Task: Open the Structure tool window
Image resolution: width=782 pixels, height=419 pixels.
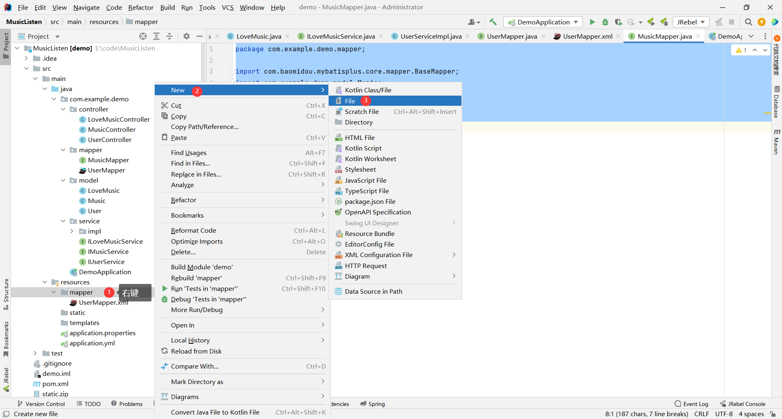Action: tap(6, 294)
